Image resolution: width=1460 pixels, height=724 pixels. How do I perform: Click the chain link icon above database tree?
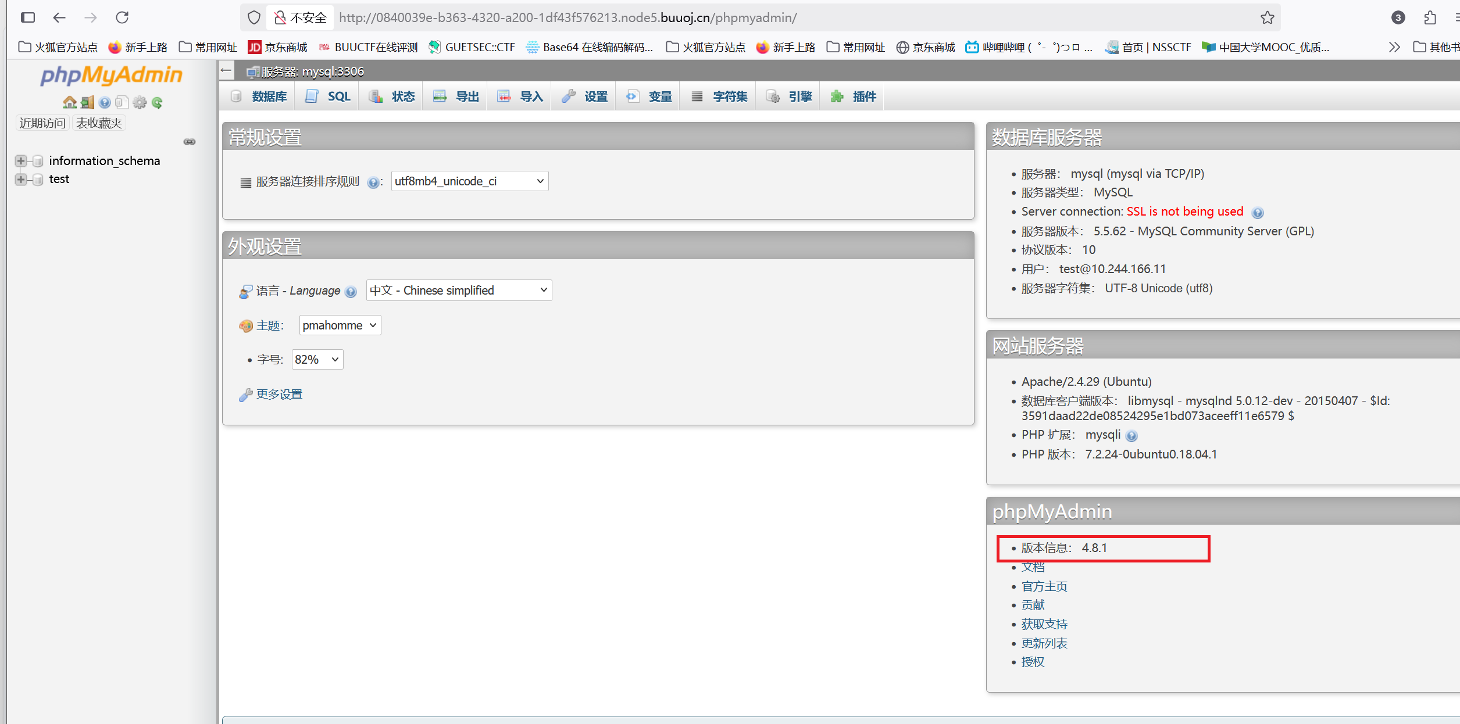point(190,142)
